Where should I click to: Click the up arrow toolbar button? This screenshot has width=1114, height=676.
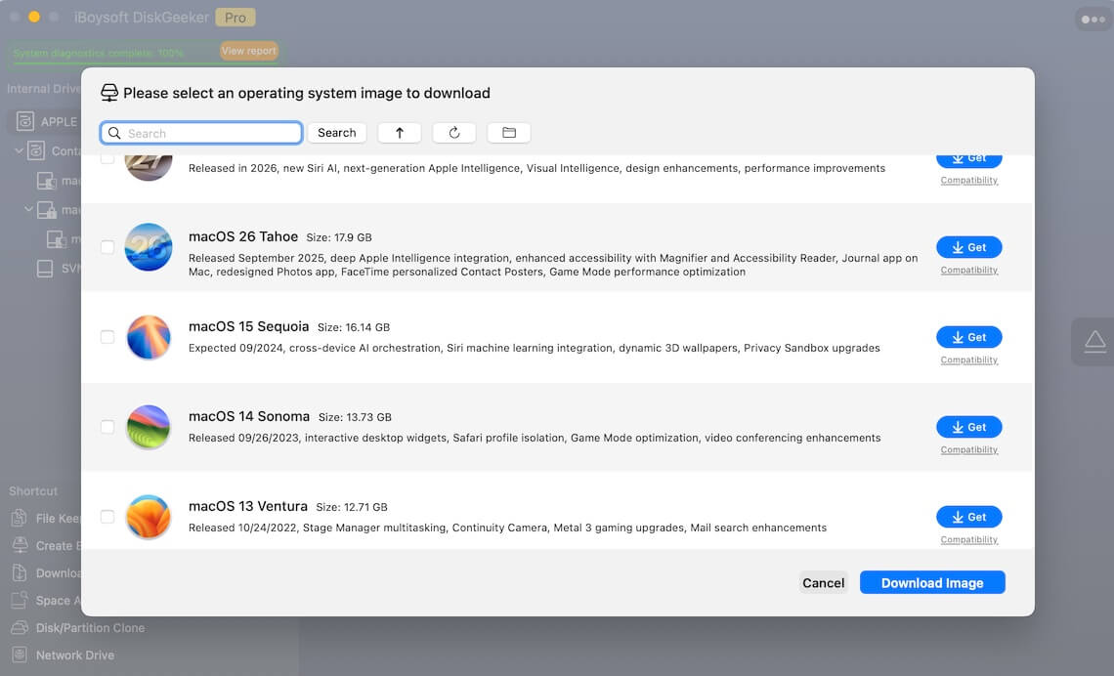[x=400, y=133]
